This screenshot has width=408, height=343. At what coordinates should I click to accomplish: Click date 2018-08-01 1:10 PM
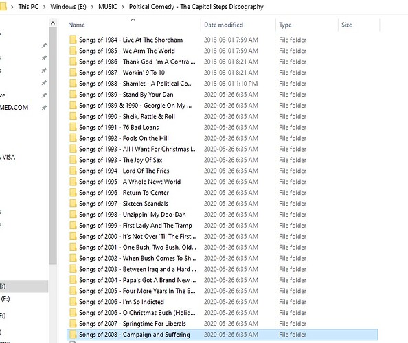(231, 84)
